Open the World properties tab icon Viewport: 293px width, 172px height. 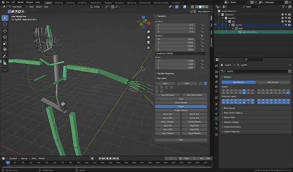tap(217, 91)
